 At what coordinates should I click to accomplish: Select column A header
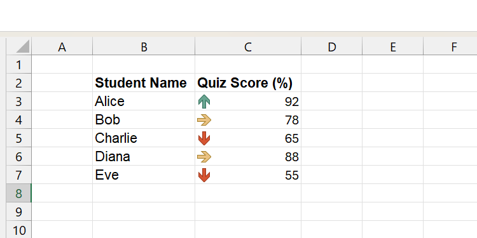coord(62,46)
